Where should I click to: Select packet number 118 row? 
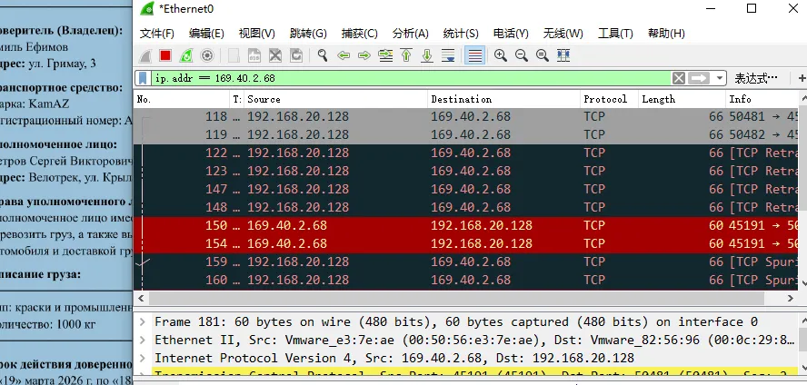click(x=466, y=117)
